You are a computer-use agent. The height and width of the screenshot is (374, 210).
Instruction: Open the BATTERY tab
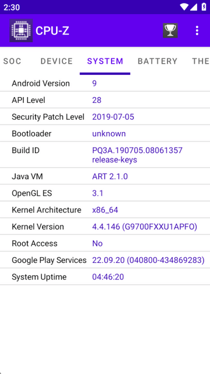tap(157, 61)
